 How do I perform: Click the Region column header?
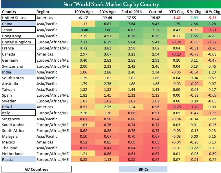click(43, 12)
